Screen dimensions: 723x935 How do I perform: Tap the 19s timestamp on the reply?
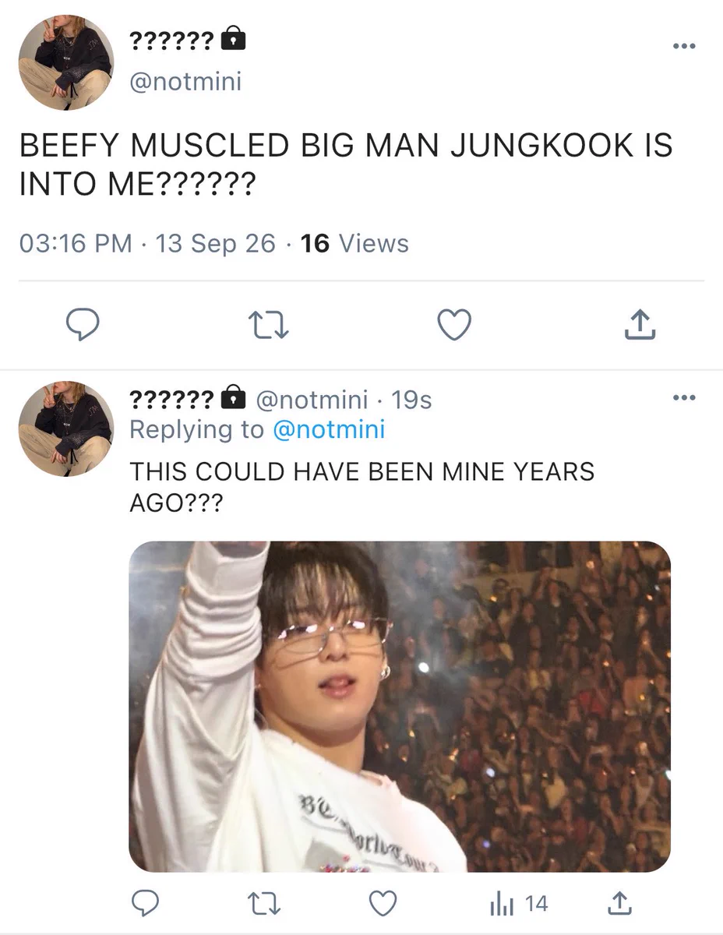pos(411,400)
